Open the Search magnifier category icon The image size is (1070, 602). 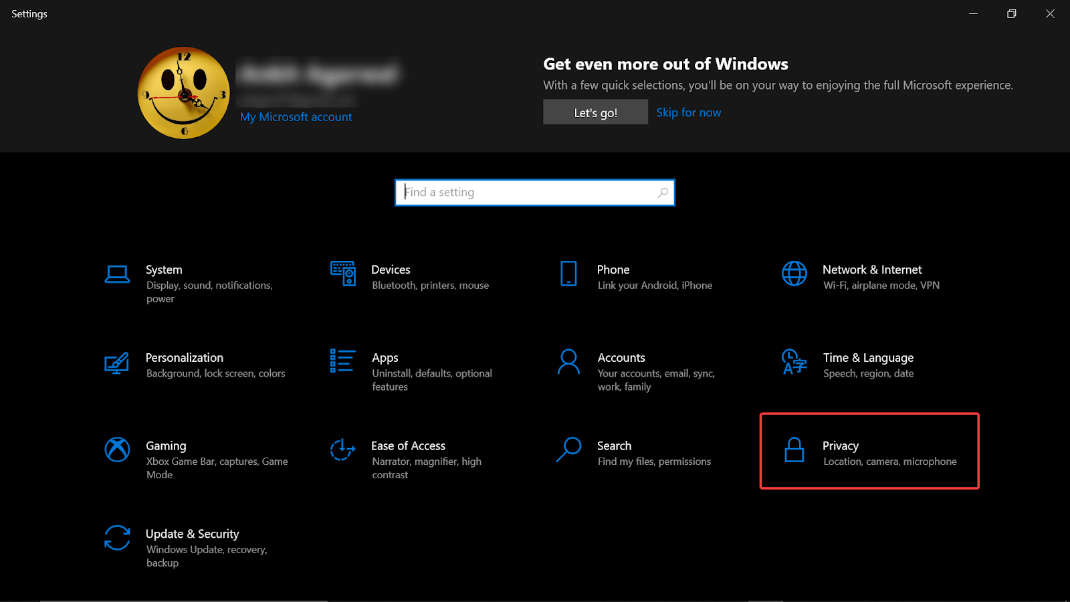[x=568, y=449]
